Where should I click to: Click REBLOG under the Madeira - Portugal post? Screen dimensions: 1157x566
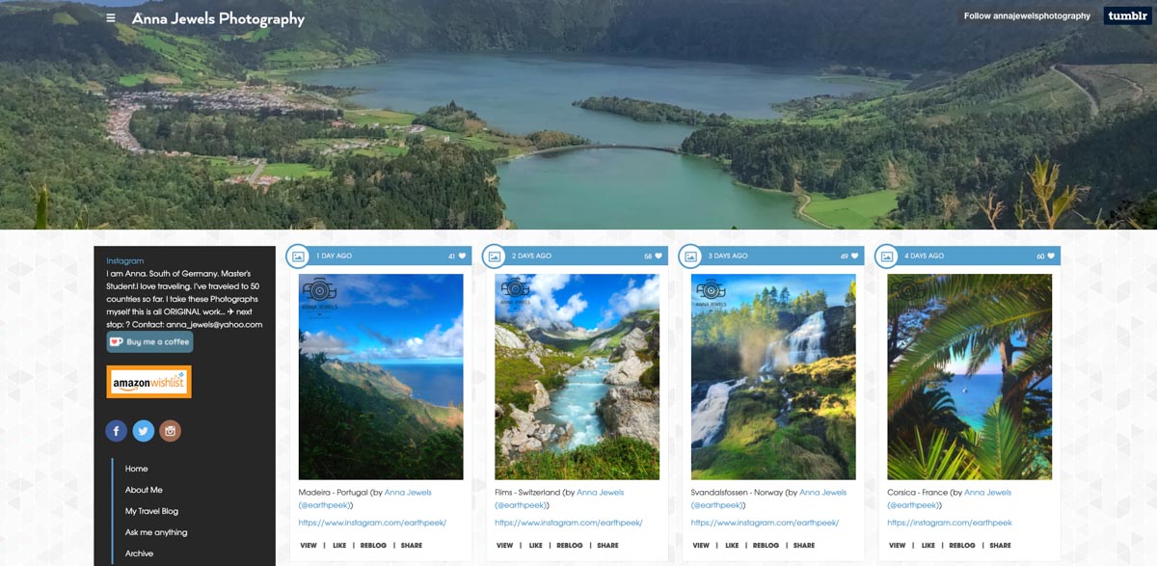[373, 546]
